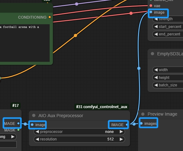Click the images input socket of Preview Image
Screen dimensions: 183x151
141,123
